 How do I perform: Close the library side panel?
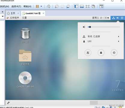(x=3, y=12)
